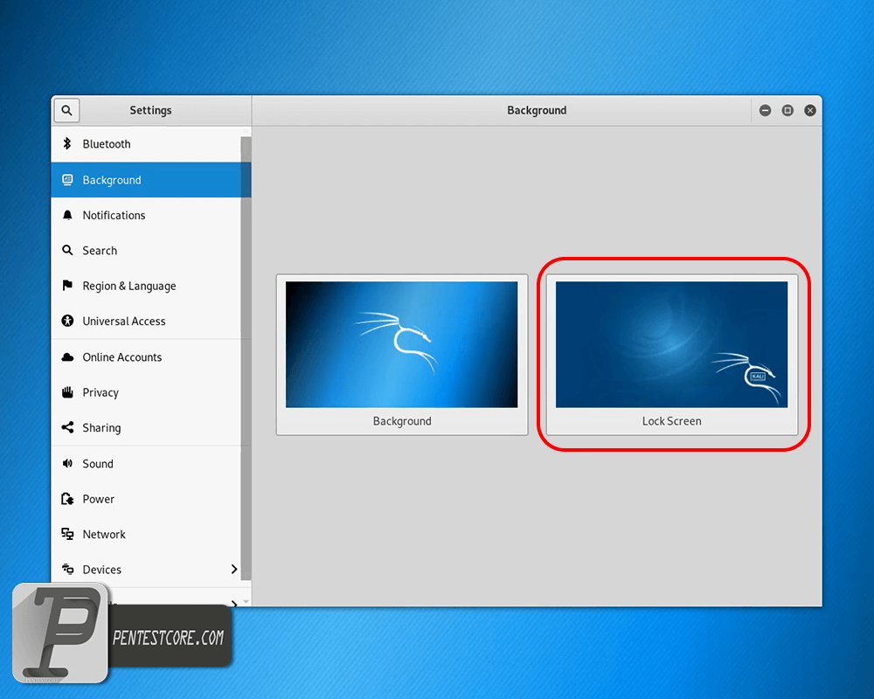Viewport: 874px width, 699px height.
Task: Click the Region & Language flag icon
Action: (x=67, y=286)
